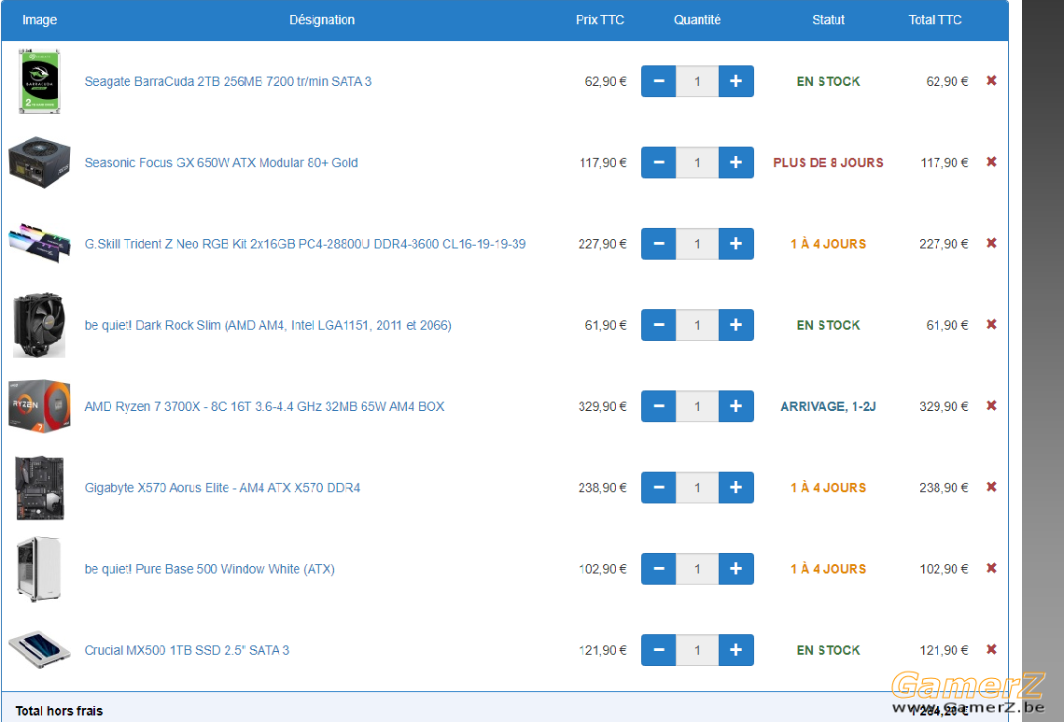
Task: Click the Gigabyte motherboard thumbnail
Action: pos(39,488)
